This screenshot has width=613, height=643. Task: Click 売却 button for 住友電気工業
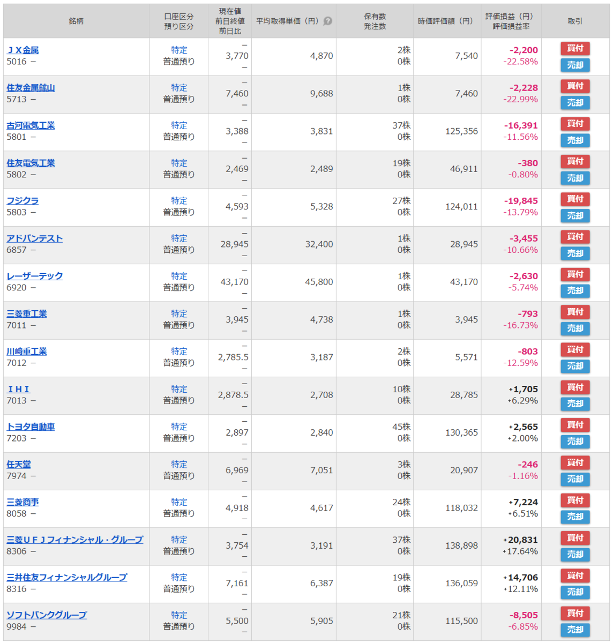[575, 178]
